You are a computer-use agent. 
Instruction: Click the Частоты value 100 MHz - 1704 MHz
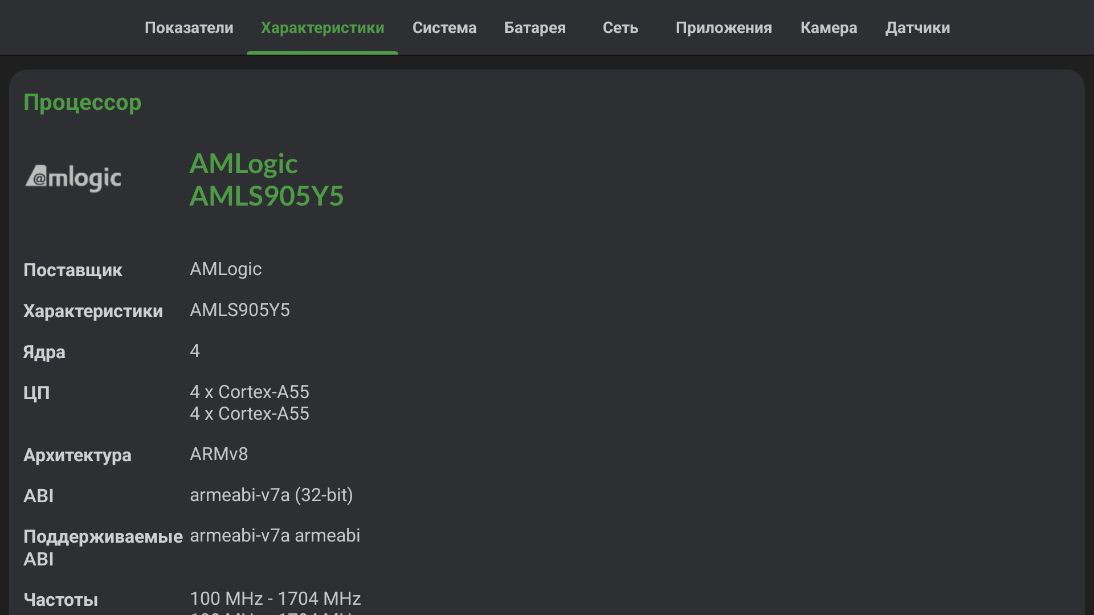point(275,598)
